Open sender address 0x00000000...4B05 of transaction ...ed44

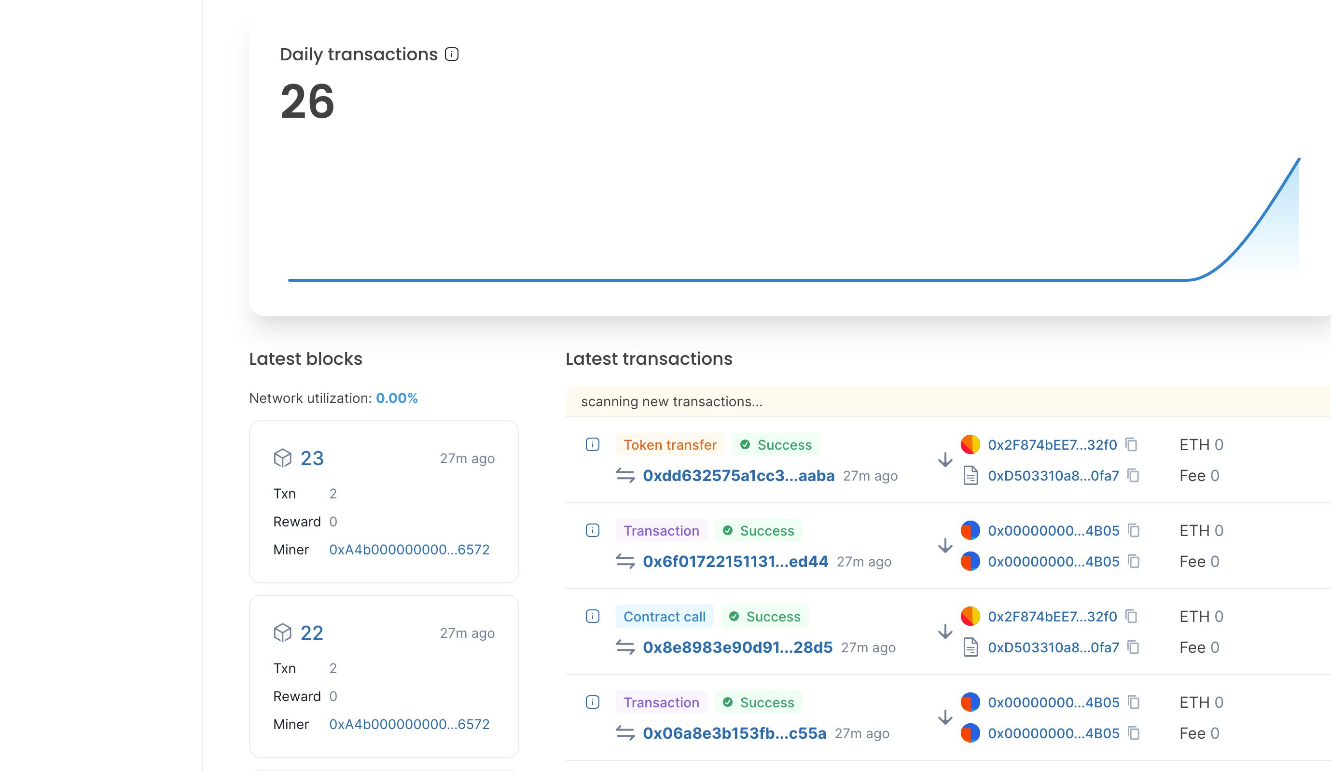tap(1054, 530)
